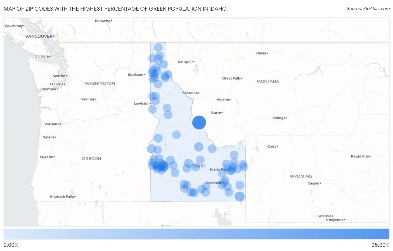Click the Cheyenne city label
The image size is (393, 251).
pyautogui.click(x=335, y=220)
